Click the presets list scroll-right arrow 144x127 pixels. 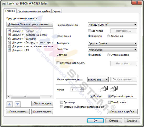[51, 97]
